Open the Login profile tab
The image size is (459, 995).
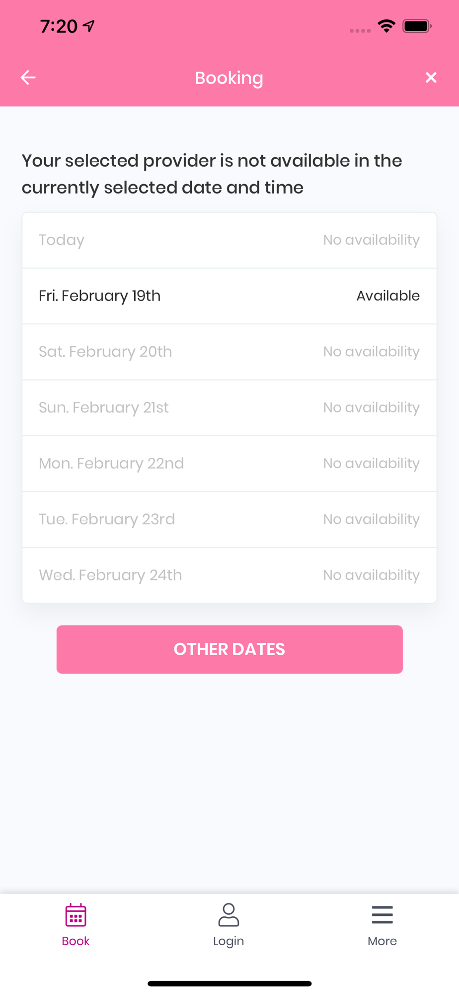[x=229, y=925]
